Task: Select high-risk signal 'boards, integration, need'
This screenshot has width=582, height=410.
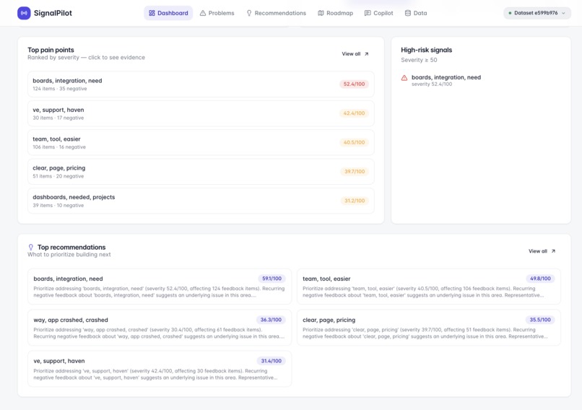Action: point(446,77)
